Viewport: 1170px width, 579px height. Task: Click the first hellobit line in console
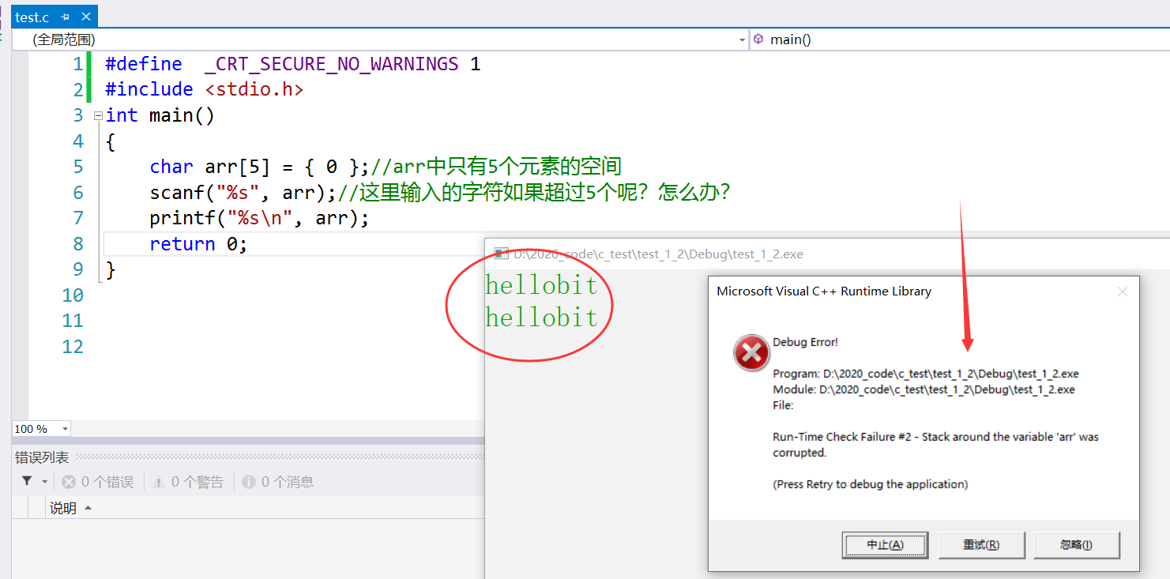(541, 284)
